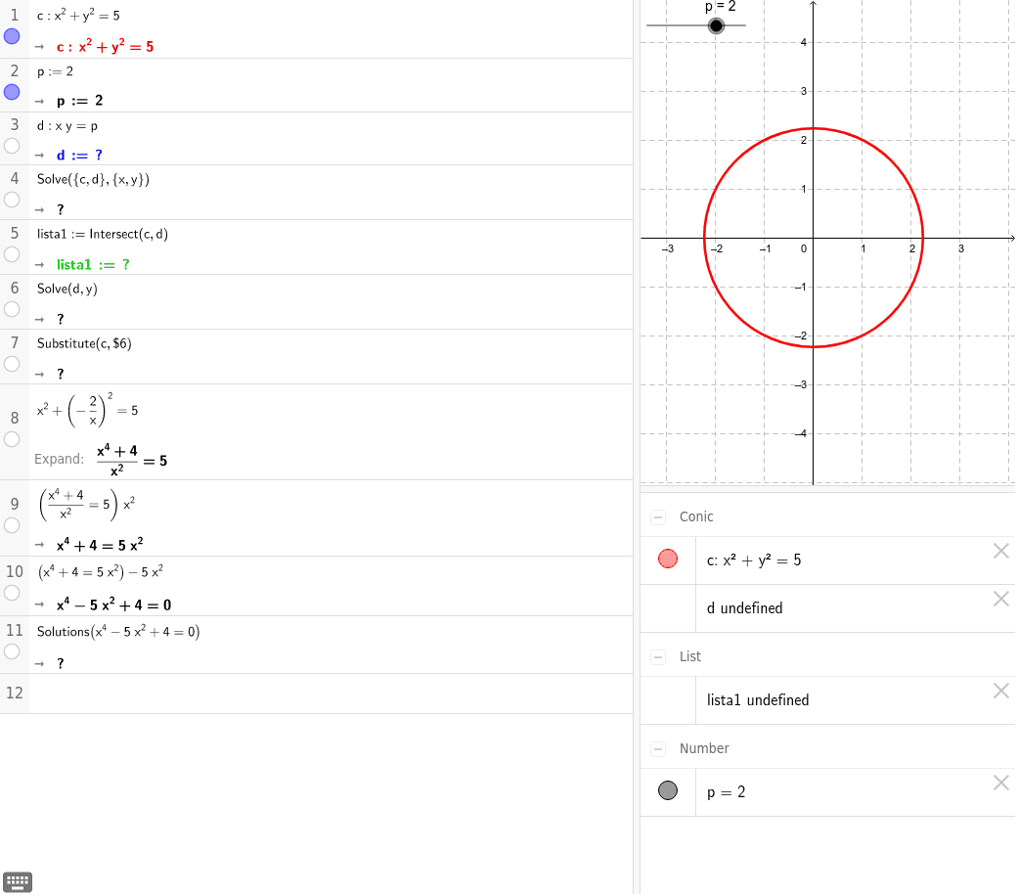
Task: Toggle visibility circle of CAS row 6
Action: point(12,309)
